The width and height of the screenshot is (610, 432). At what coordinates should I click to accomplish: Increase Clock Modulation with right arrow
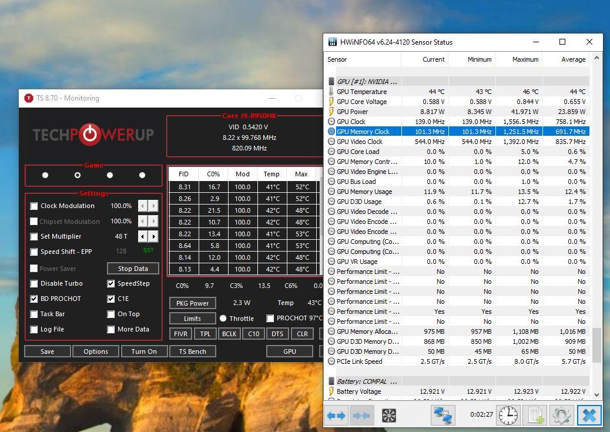[153, 206]
